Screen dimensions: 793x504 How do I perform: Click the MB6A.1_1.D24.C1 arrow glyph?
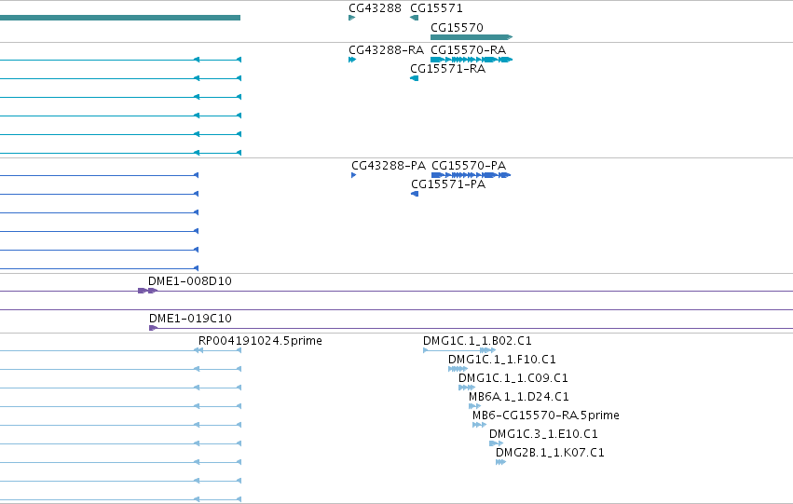474,406
